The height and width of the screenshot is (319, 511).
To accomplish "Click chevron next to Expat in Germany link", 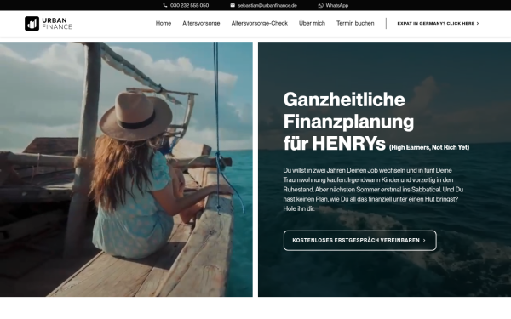I will pos(478,24).
